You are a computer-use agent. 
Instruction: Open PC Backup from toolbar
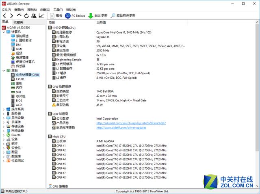(75, 15)
